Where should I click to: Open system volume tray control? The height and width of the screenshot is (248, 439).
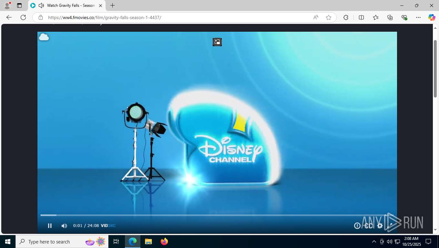click(389, 242)
